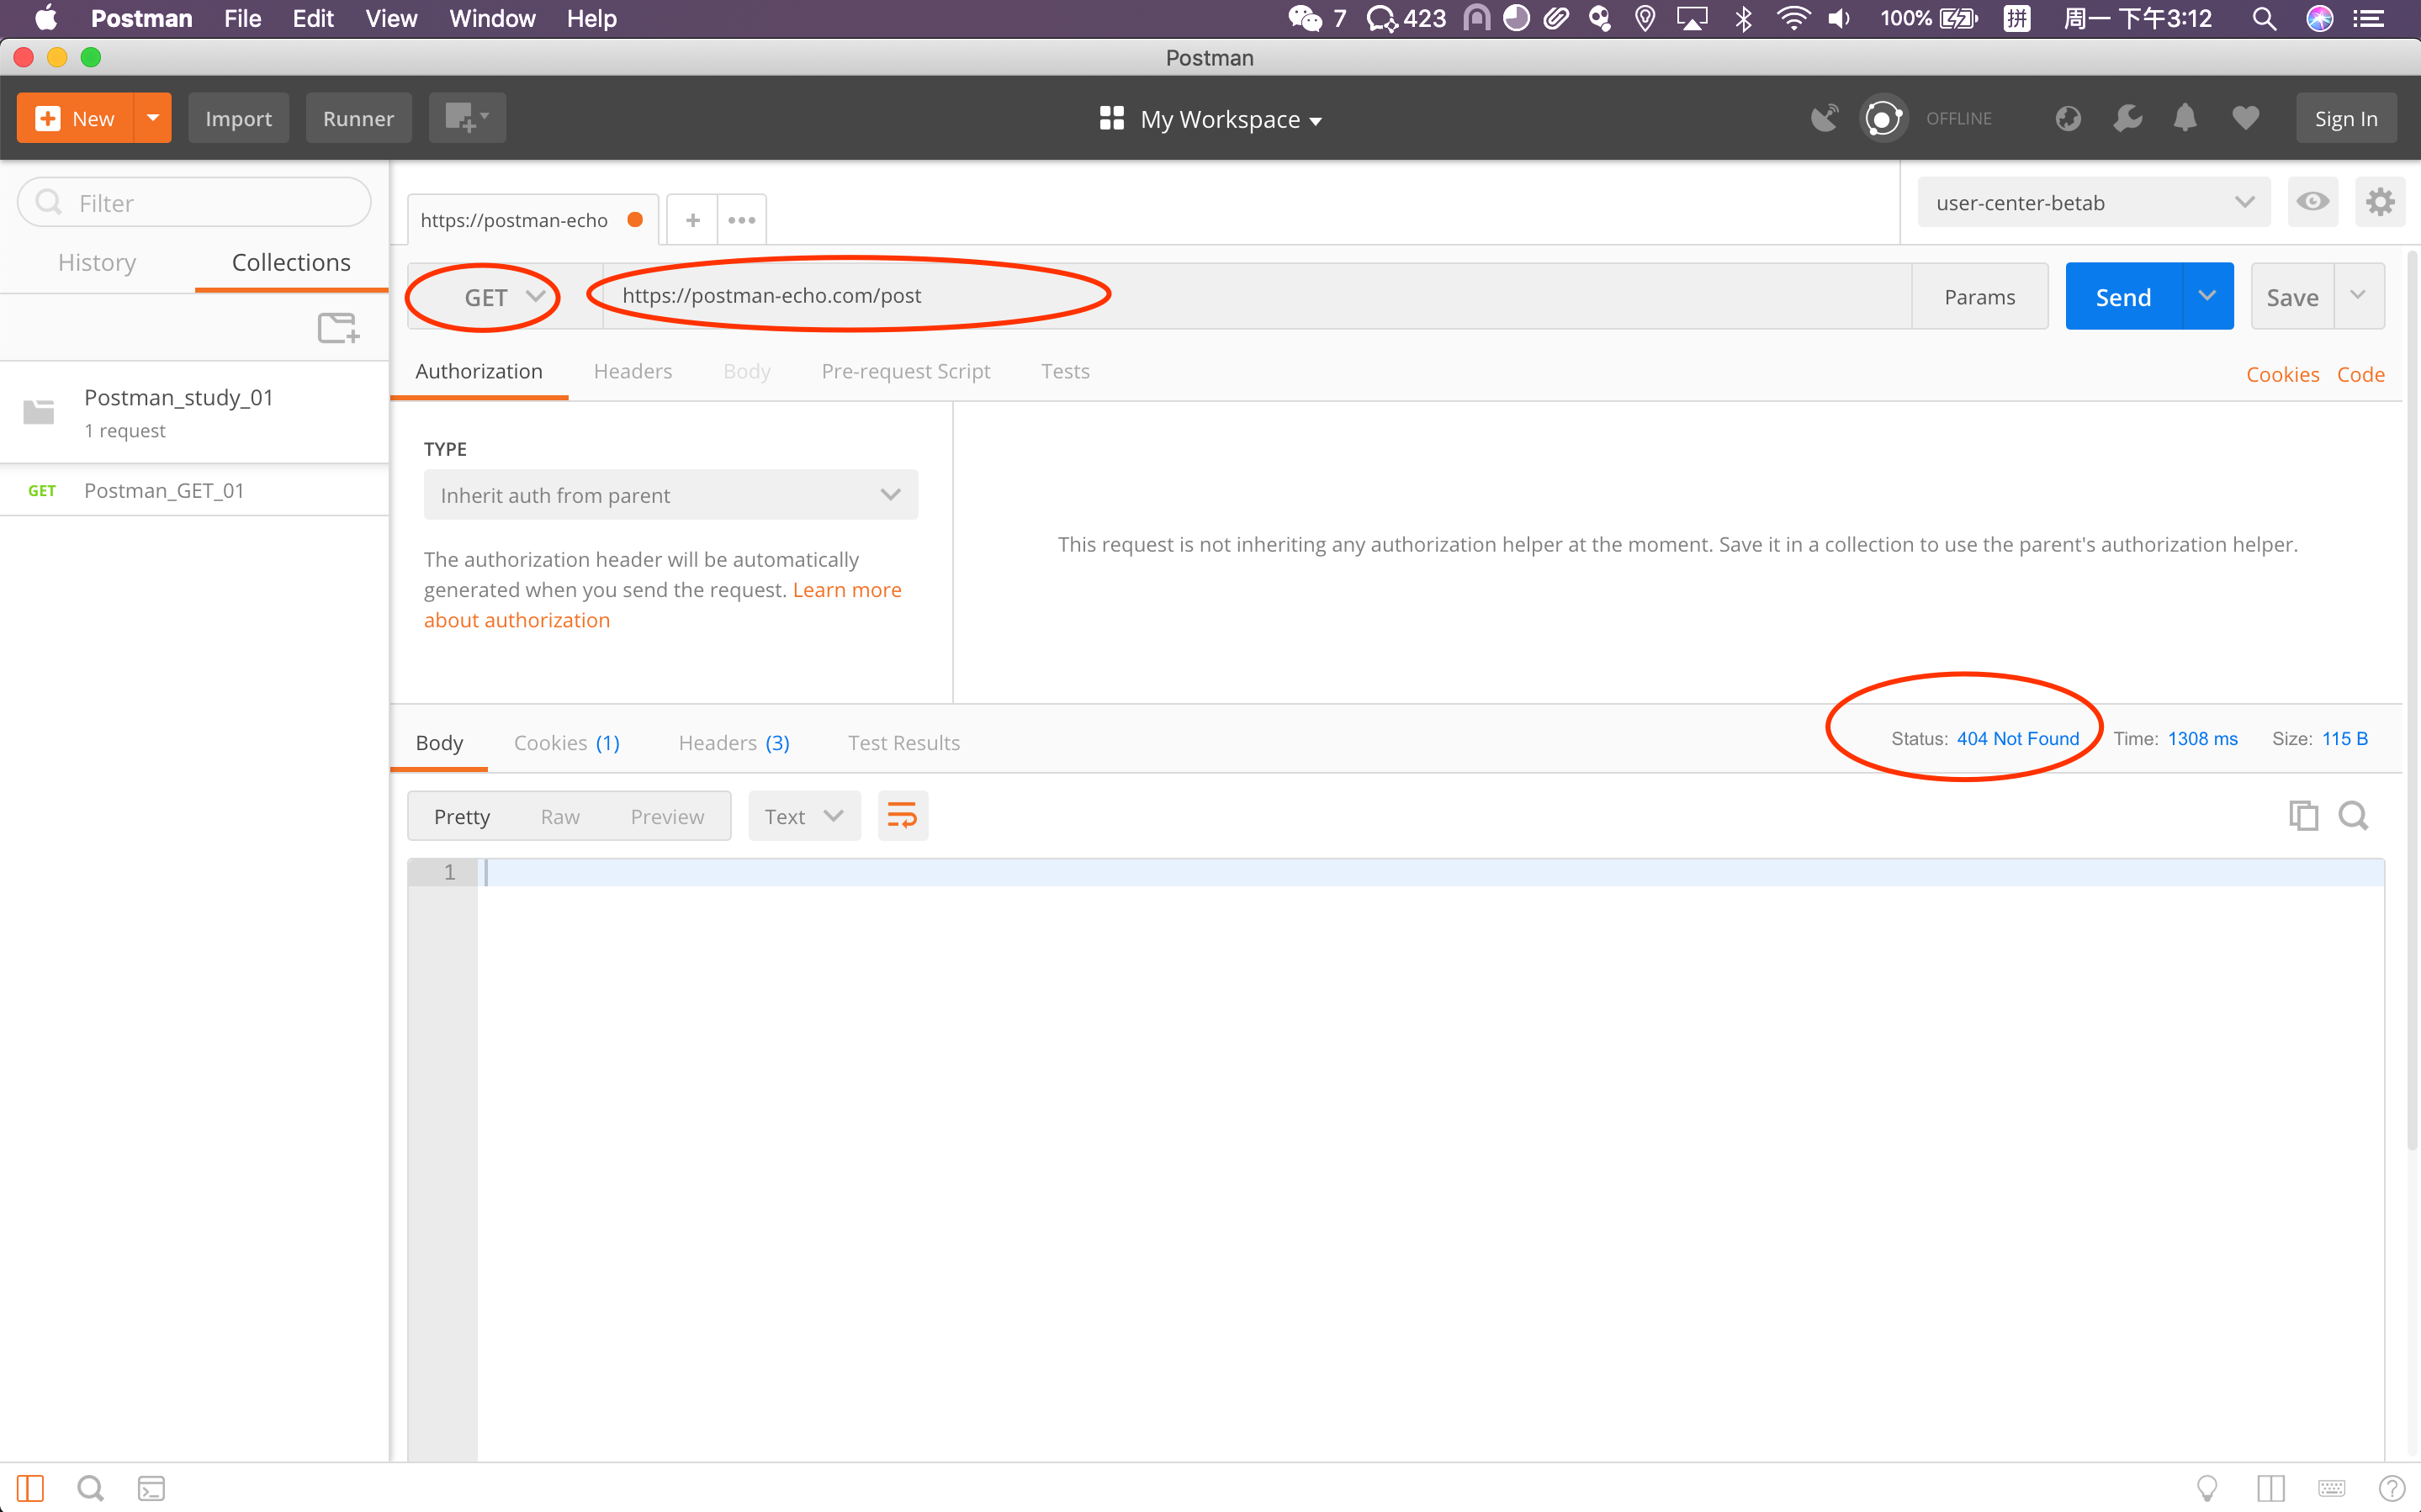Screen dimensions: 2421x1512
Task: Add a new request tab with plus
Action: pos(692,220)
